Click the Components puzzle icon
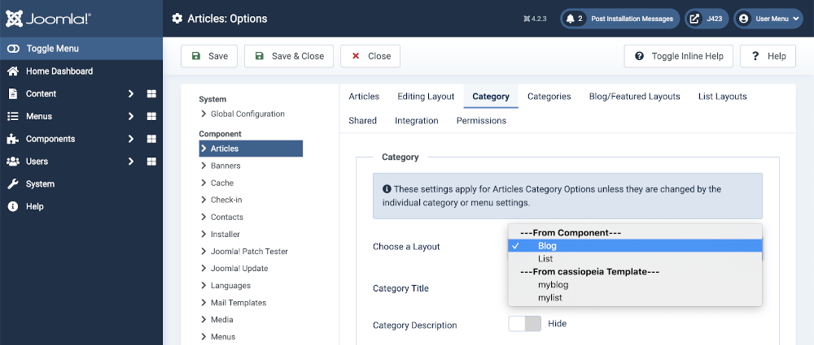This screenshot has width=814, height=345. coord(13,139)
